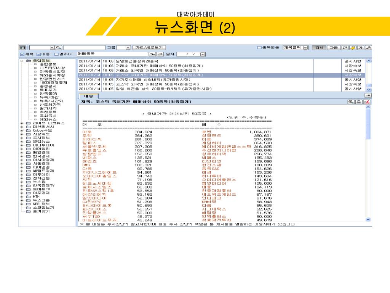The height and width of the screenshot is (293, 390).
Task: Click the zoom magnifier icon in content header
Action: [x=351, y=101]
